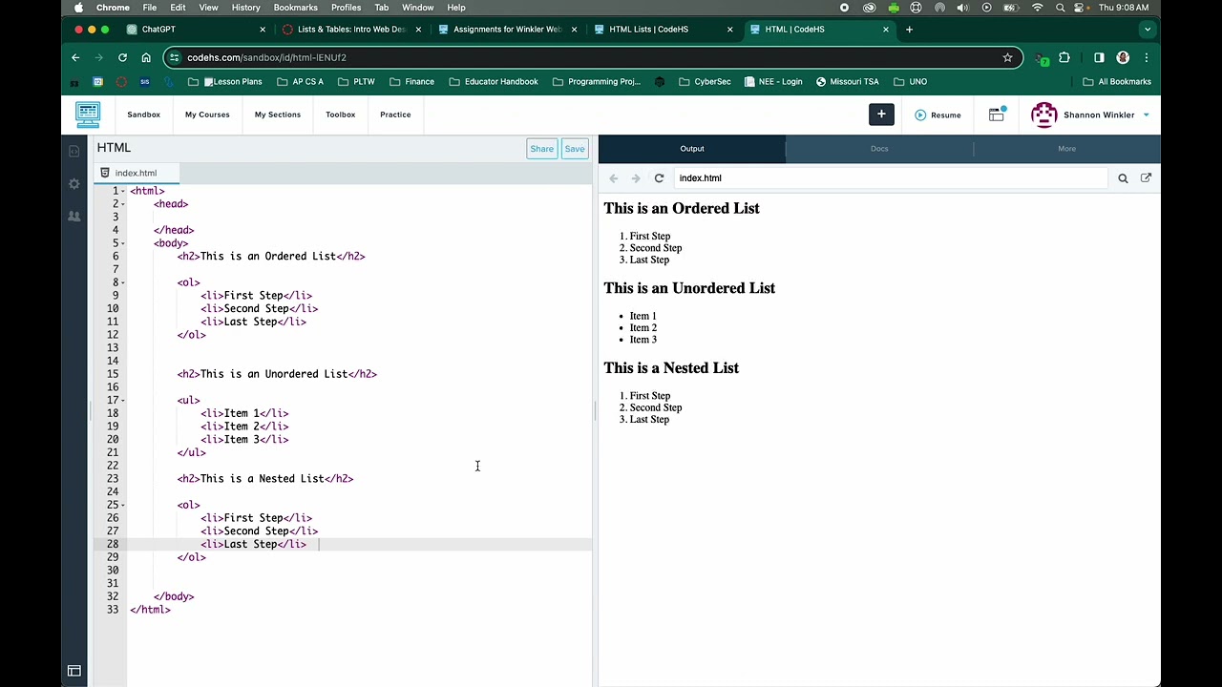Collapse the ol block on line 8
This screenshot has height=687, width=1222.
123,282
